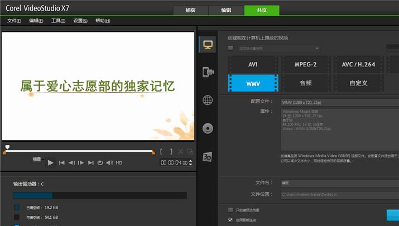Open the system volume speaker control

[110, 162]
